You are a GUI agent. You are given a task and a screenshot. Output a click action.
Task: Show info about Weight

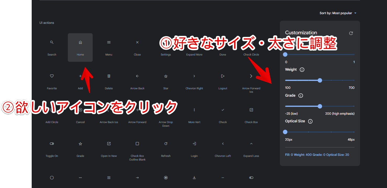click(302, 70)
